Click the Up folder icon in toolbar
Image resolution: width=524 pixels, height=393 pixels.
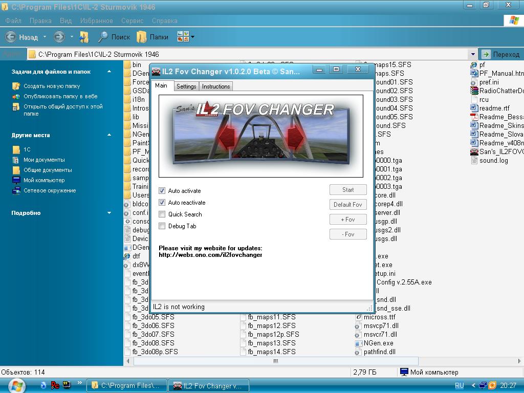(x=84, y=37)
